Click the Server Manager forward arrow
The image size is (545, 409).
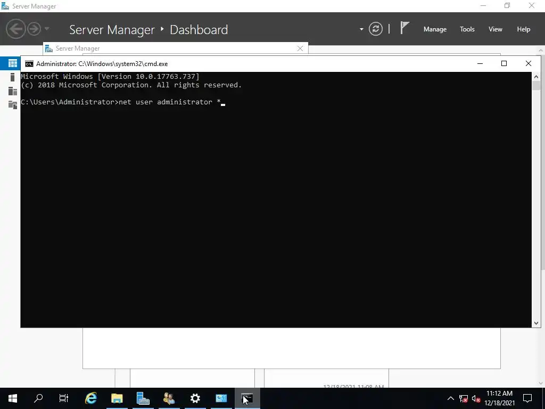click(34, 29)
